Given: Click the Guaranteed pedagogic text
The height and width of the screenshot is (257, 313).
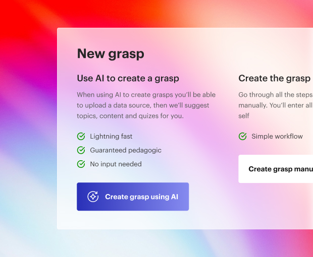Looking at the screenshot, I should 126,150.
